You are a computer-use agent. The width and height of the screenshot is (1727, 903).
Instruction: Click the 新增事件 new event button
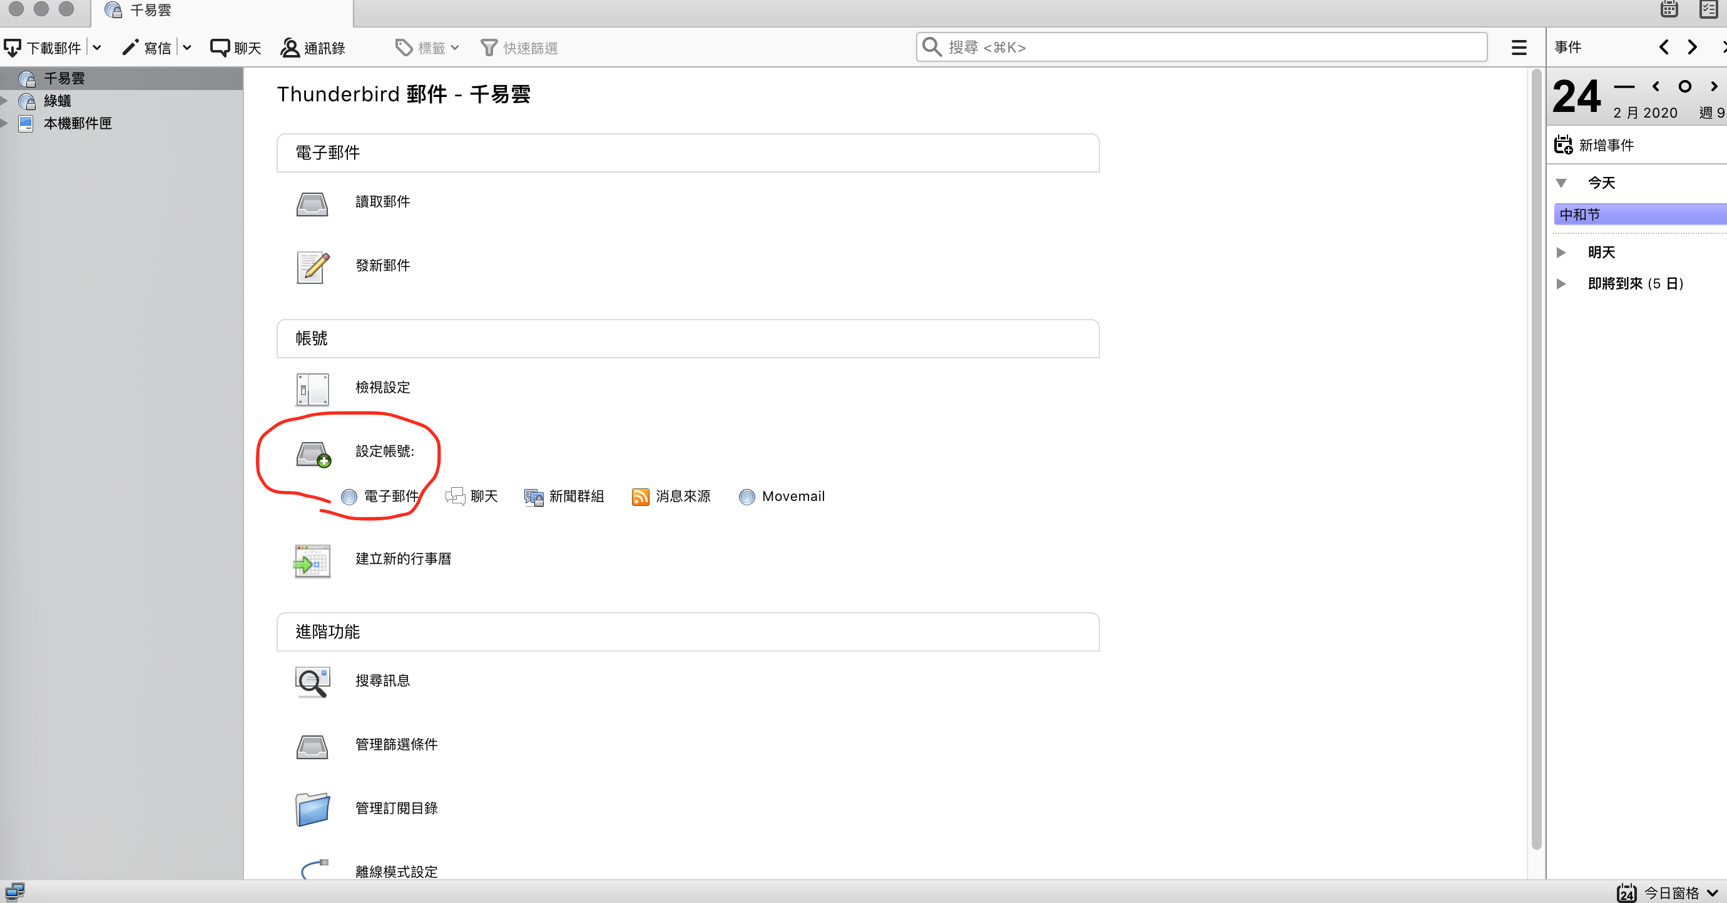(1594, 144)
